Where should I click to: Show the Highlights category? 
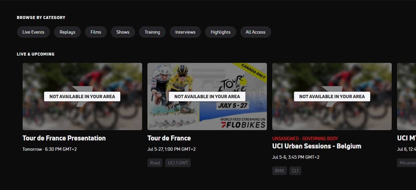(221, 32)
